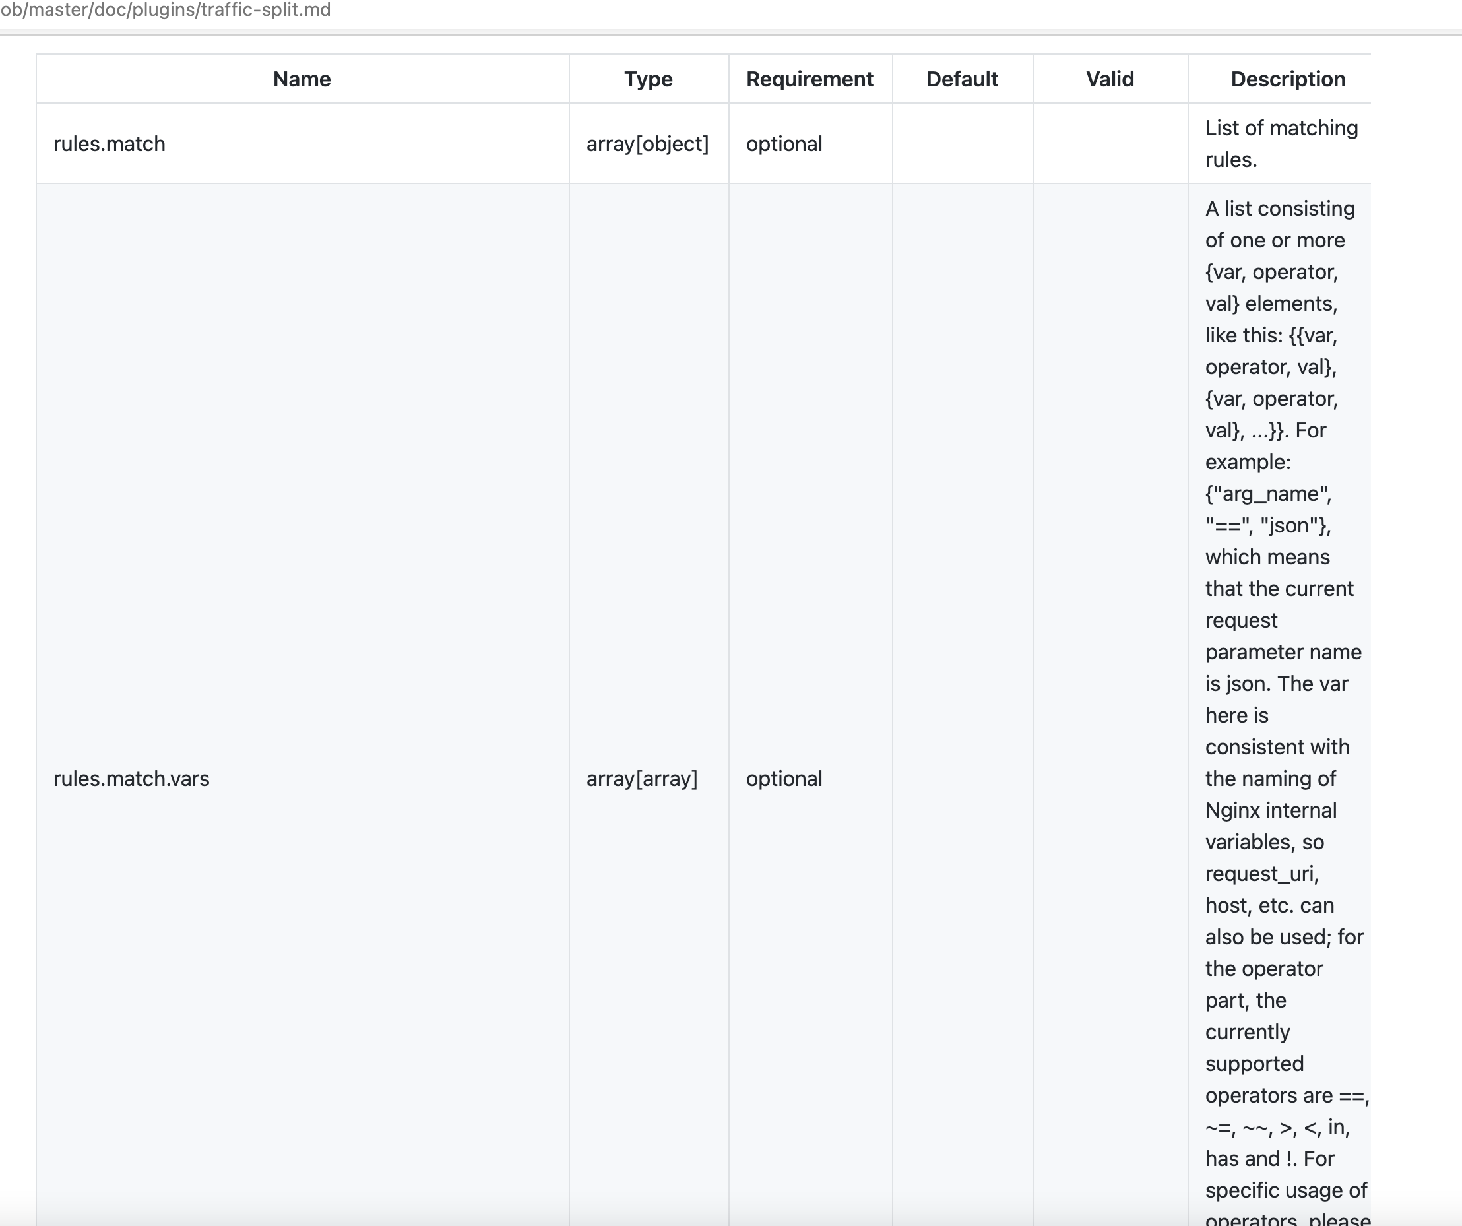Click the Type column header
Screen dimensions: 1462x1226
pyautogui.click(x=648, y=79)
